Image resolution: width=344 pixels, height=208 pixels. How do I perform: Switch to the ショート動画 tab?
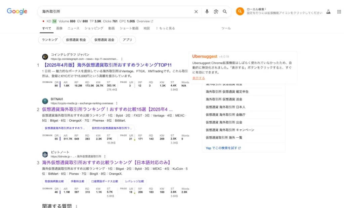(129, 28)
